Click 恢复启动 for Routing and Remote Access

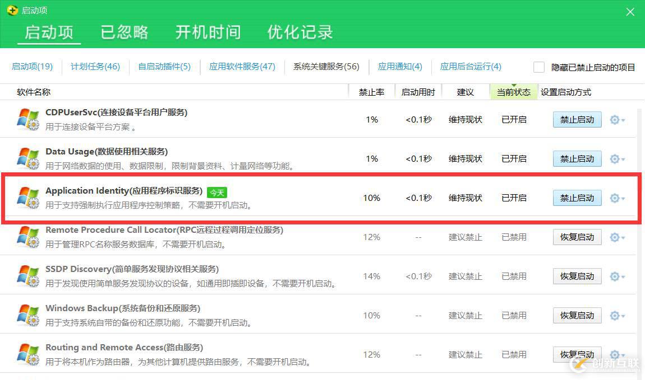click(x=577, y=354)
